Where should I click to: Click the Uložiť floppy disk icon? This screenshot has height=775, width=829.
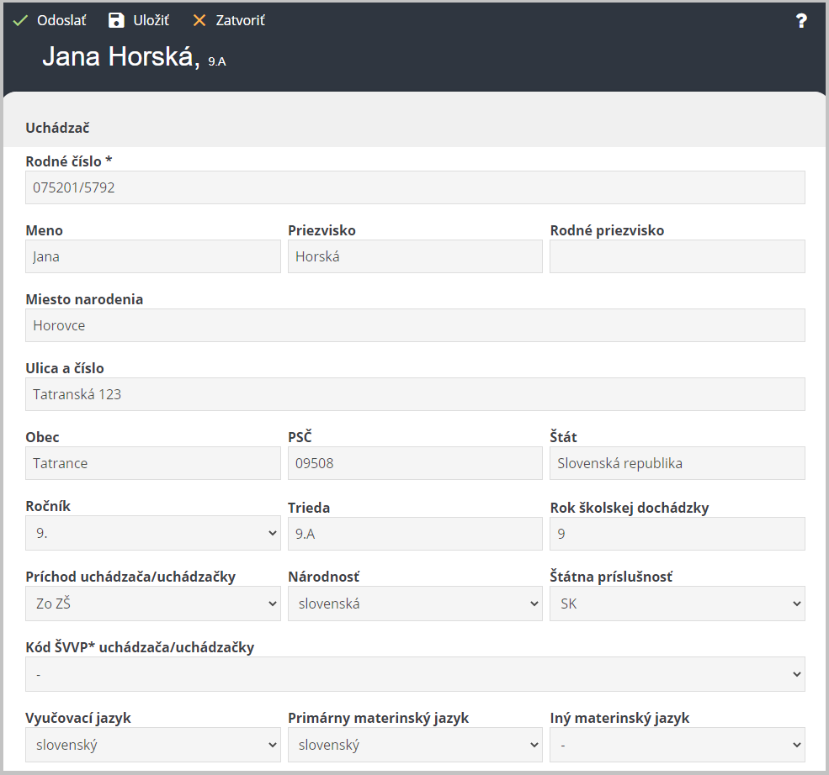tap(116, 20)
